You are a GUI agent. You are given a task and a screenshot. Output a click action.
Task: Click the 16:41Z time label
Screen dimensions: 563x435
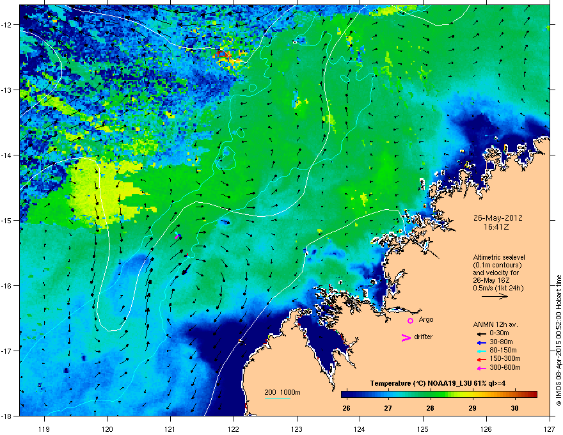(496, 227)
